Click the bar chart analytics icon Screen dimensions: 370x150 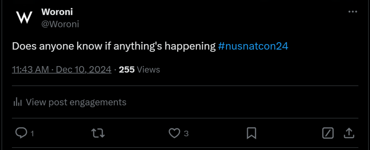(x=18, y=102)
